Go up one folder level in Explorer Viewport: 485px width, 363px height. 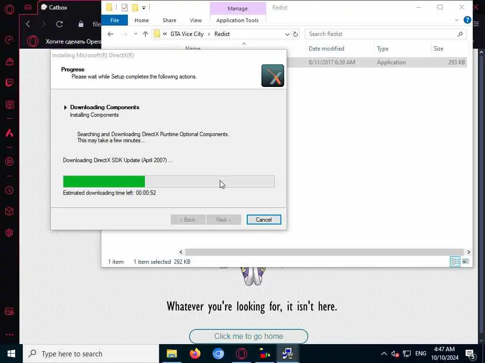point(145,34)
